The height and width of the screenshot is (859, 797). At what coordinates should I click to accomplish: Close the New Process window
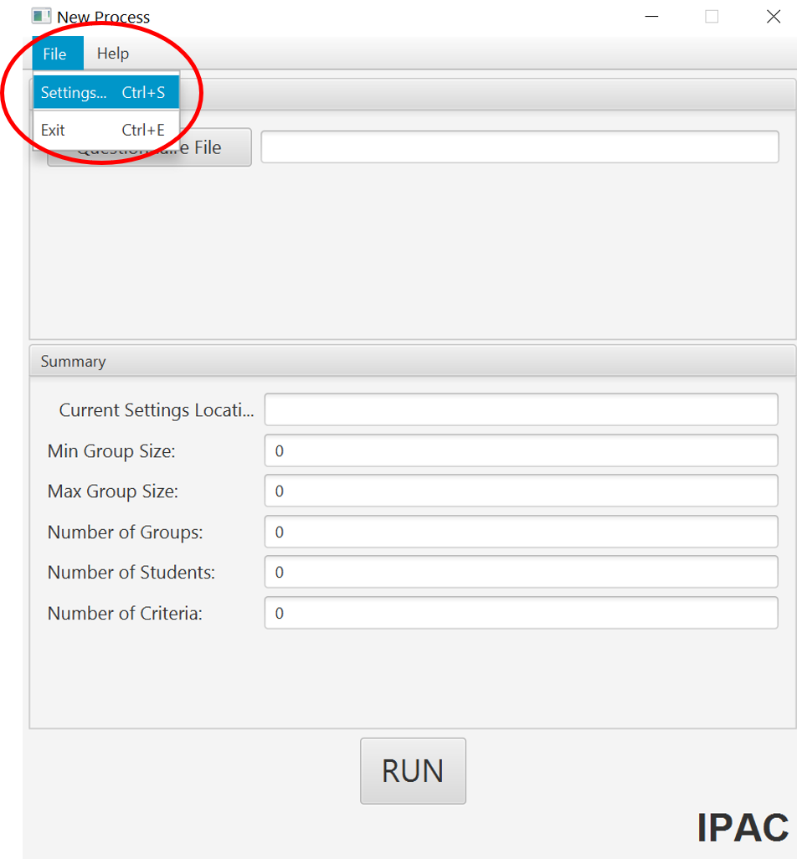(x=773, y=16)
